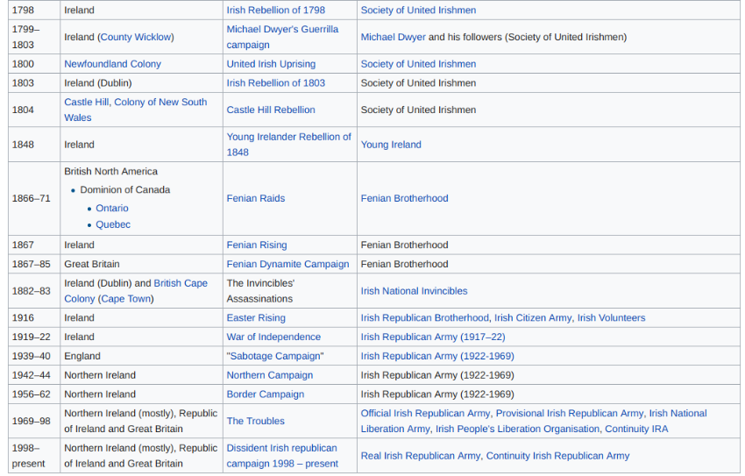Click the Official Irish Republican Army link

(x=425, y=413)
